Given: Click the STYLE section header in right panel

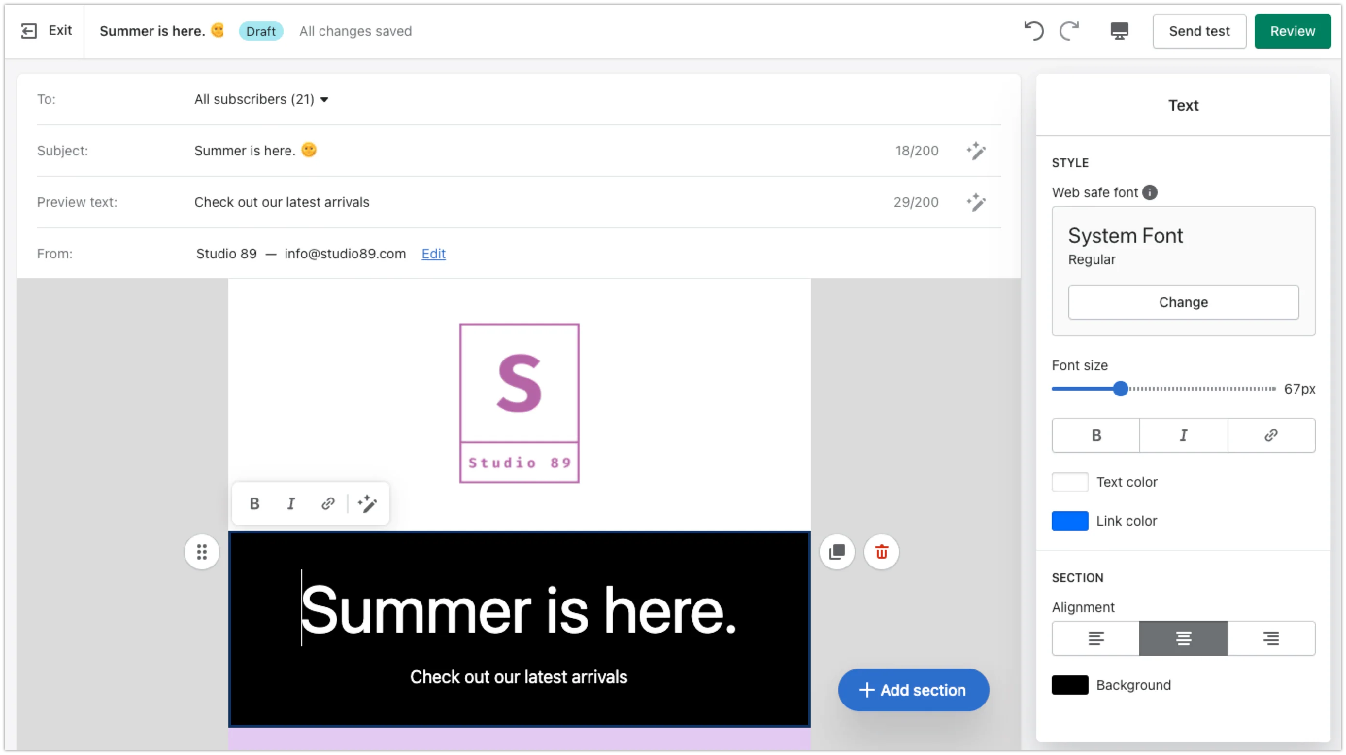Looking at the screenshot, I should (1070, 163).
